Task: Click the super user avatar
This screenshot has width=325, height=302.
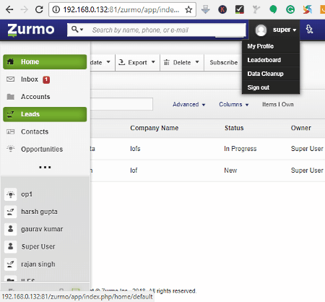Action: [261, 30]
